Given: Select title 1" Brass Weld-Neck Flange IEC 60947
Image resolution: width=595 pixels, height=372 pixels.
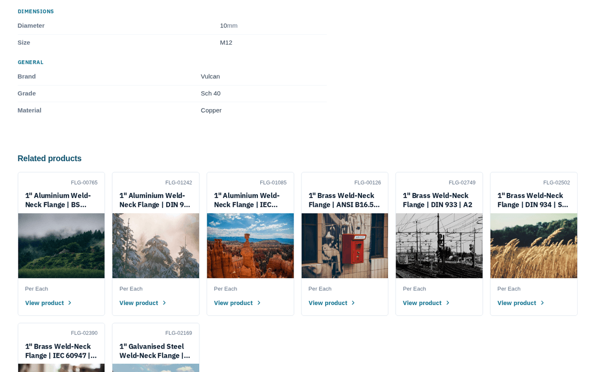Looking at the screenshot, I should (x=61, y=351).
